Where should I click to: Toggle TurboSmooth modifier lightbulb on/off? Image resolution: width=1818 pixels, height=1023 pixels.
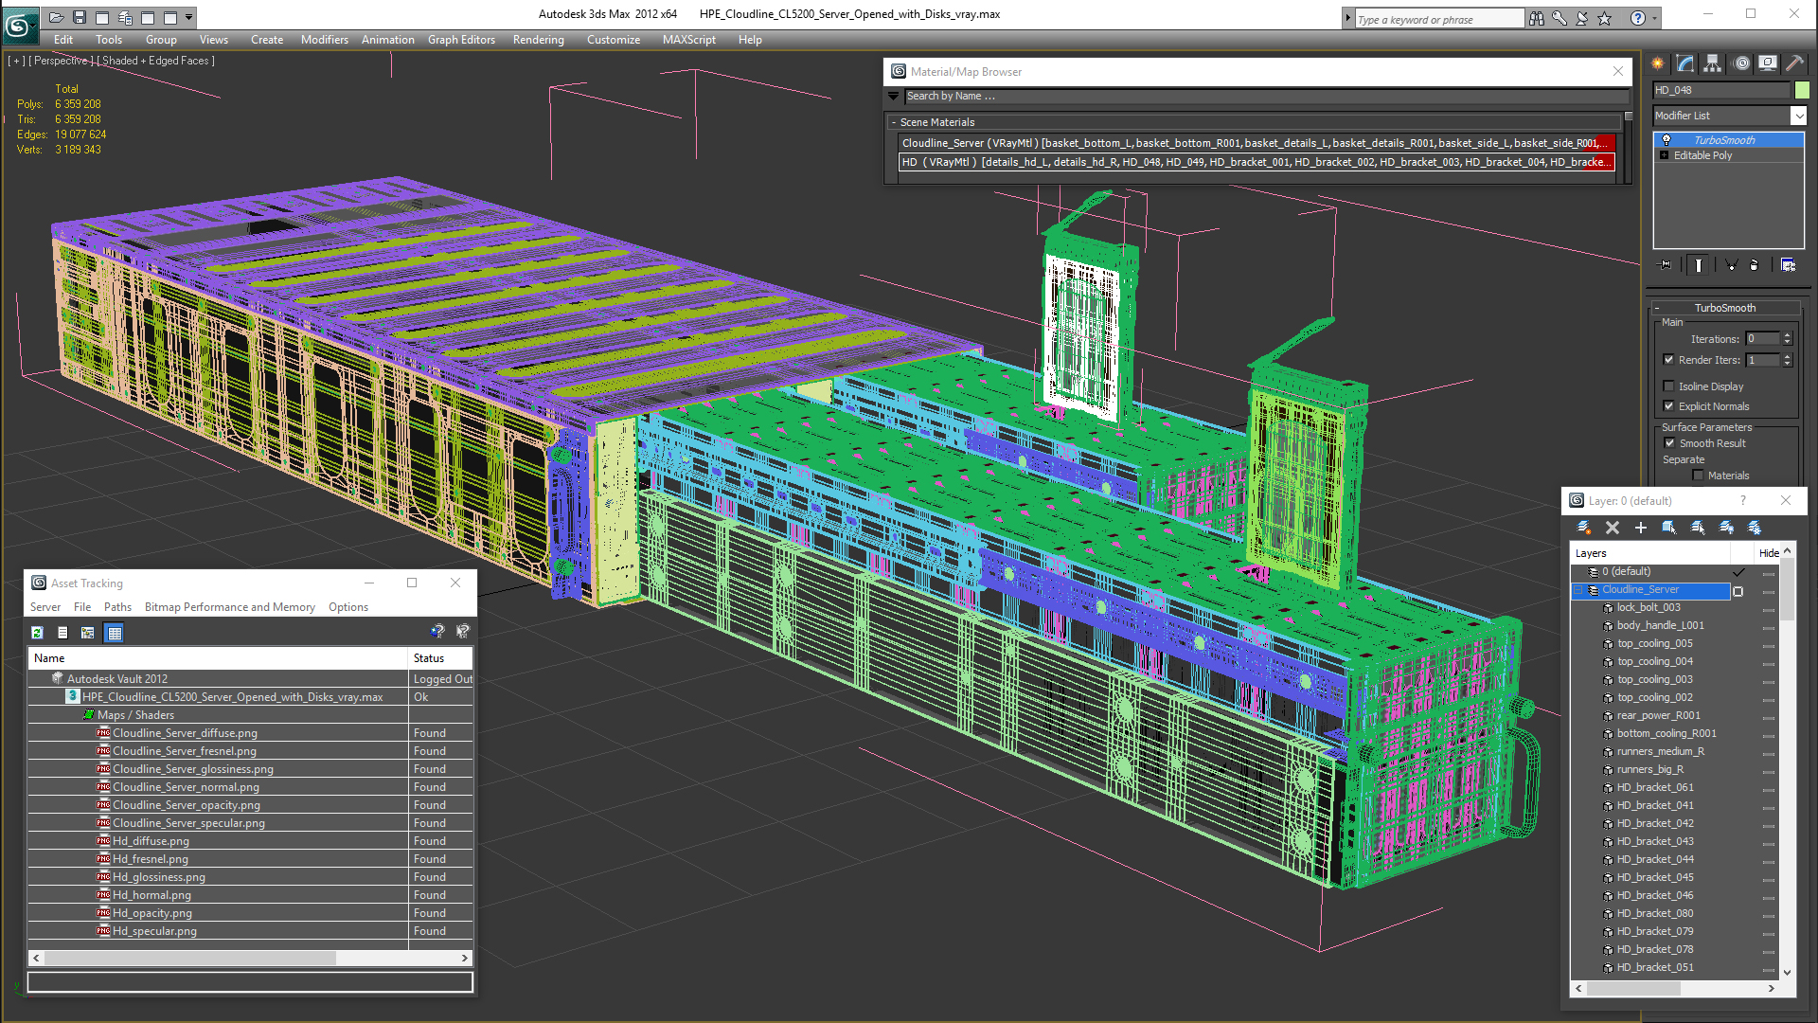point(1666,140)
